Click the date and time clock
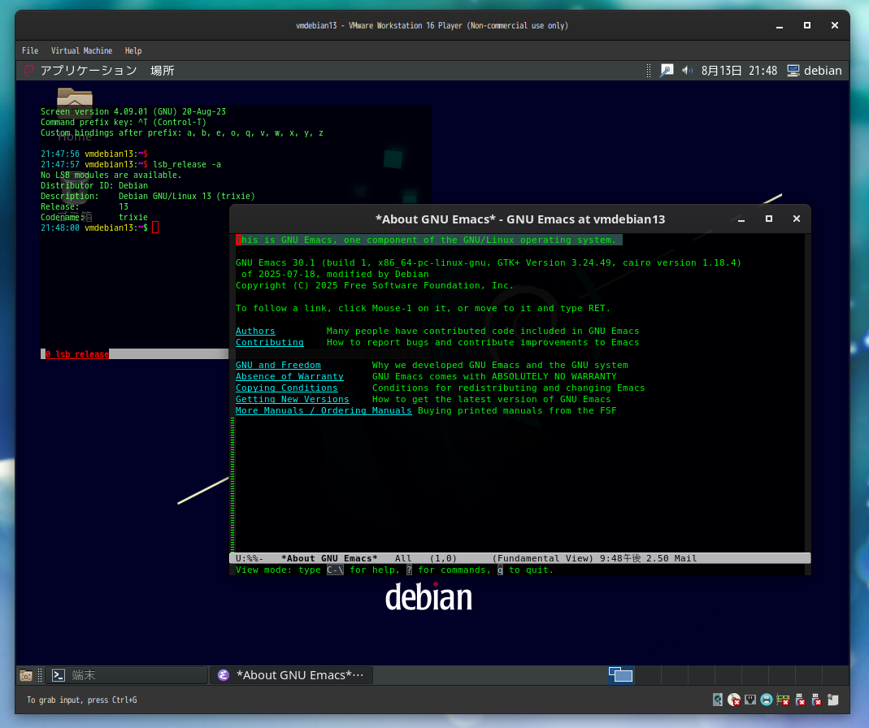869x728 pixels. point(739,71)
